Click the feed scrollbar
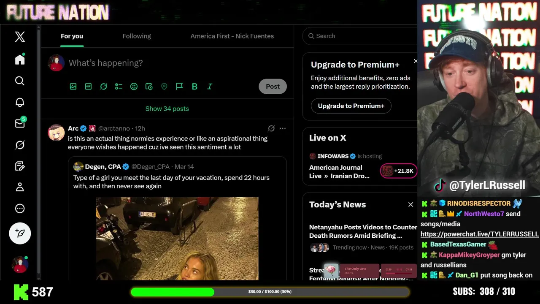This screenshot has height=304, width=540. point(39,152)
